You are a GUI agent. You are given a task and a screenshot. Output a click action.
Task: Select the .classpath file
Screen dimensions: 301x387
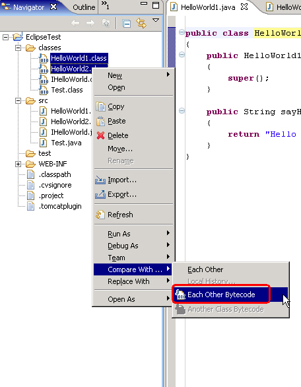[55, 174]
